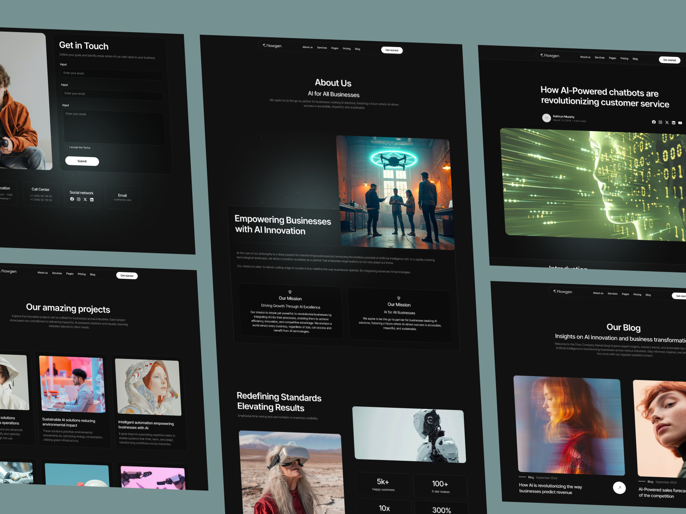Open Pricing in About Us page navbar
The width and height of the screenshot is (686, 514).
coord(346,48)
